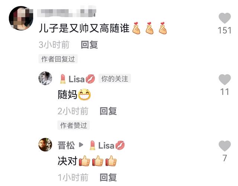
Task: Click the first thumbs-up emoji after 决对
Action: coord(84,161)
